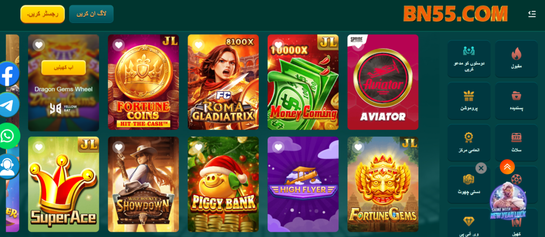
Task: Click the log in button
Action: point(92,14)
